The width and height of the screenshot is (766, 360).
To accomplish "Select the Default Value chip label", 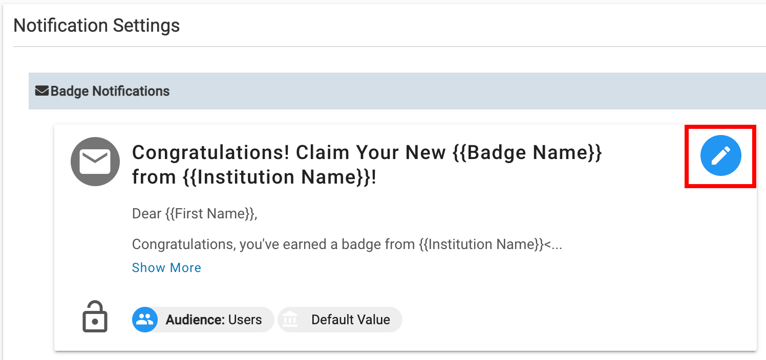I will tap(350, 320).
